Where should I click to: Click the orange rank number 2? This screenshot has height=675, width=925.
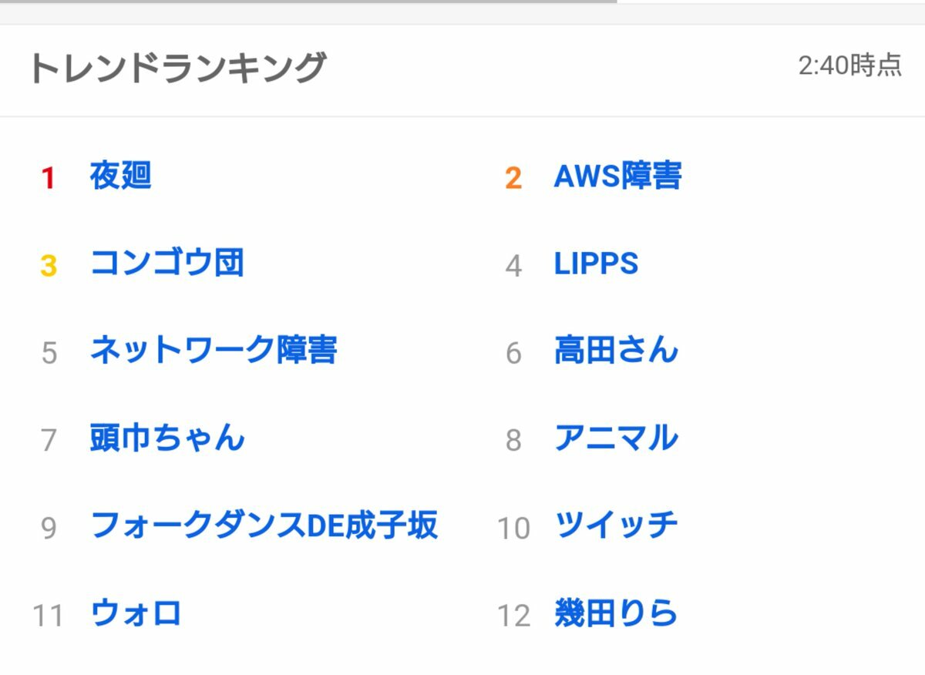(x=513, y=179)
